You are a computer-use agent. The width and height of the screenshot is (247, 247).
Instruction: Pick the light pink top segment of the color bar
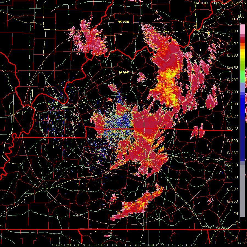pos(242,29)
